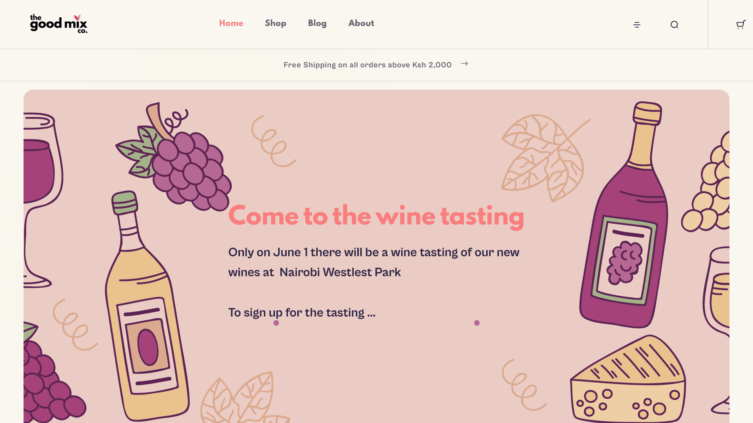The width and height of the screenshot is (753, 423).
Task: Click the arrow next to the free shipping text
Action: pos(464,63)
